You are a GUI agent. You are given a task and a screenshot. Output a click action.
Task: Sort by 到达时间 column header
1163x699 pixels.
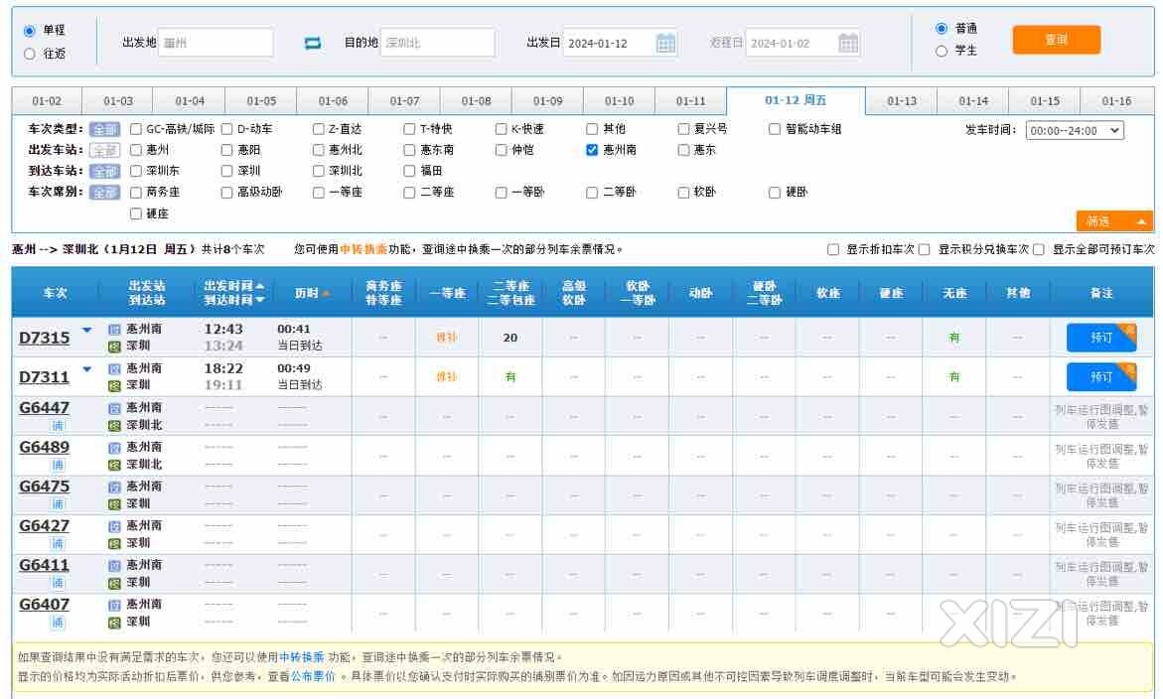point(233,300)
